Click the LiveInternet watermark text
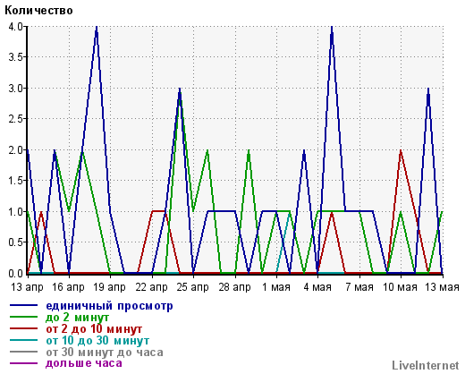This screenshot has height=374, width=465. coord(426,365)
